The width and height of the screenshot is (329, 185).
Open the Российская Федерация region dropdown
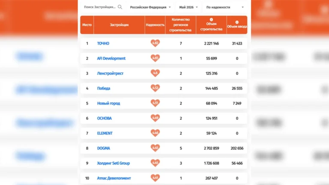click(150, 7)
